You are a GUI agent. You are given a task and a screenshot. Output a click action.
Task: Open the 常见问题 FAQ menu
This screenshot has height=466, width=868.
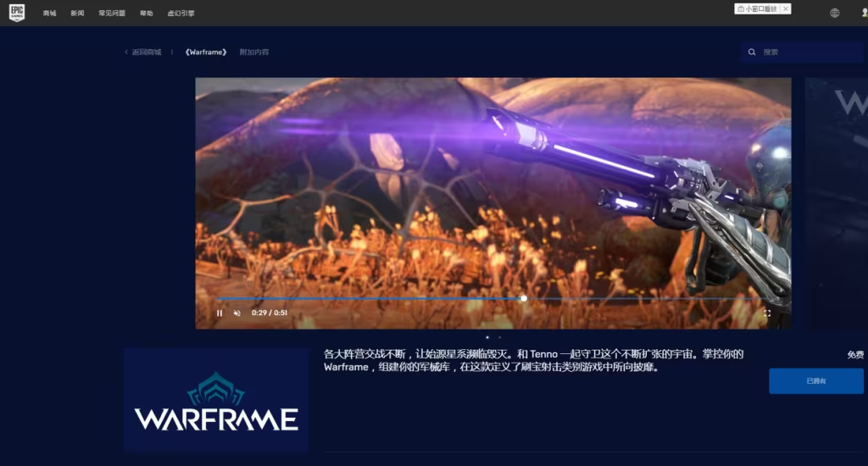point(112,14)
